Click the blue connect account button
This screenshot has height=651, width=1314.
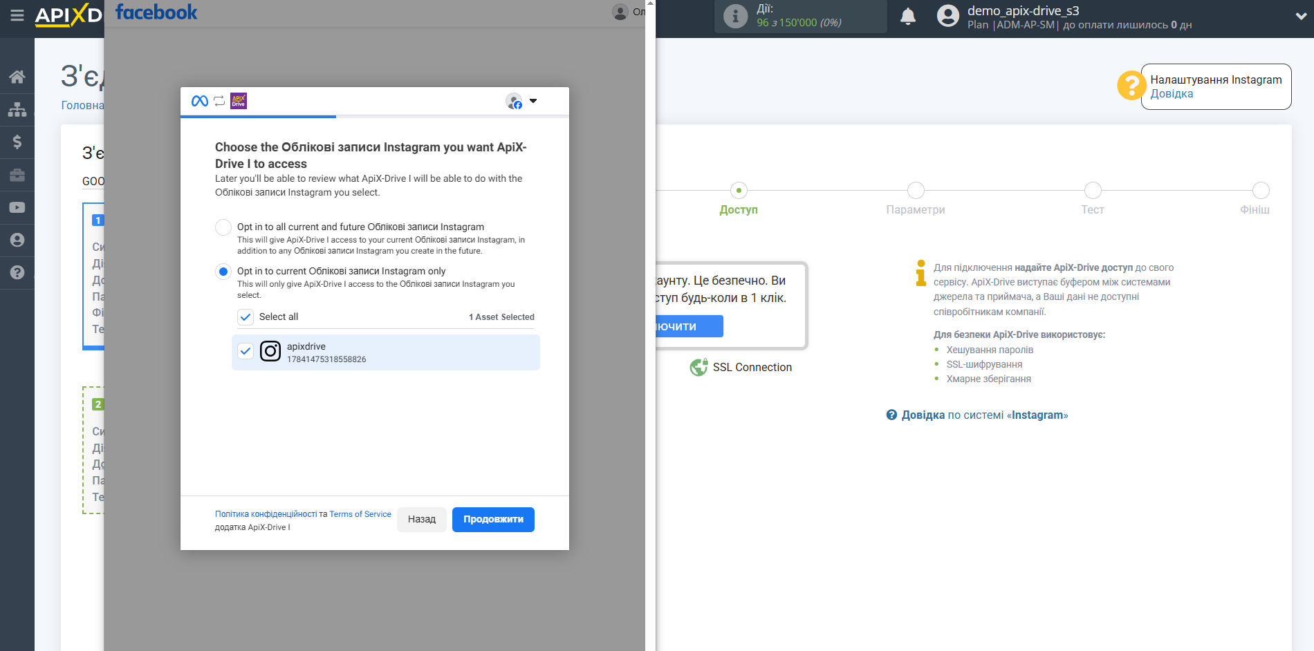(689, 326)
